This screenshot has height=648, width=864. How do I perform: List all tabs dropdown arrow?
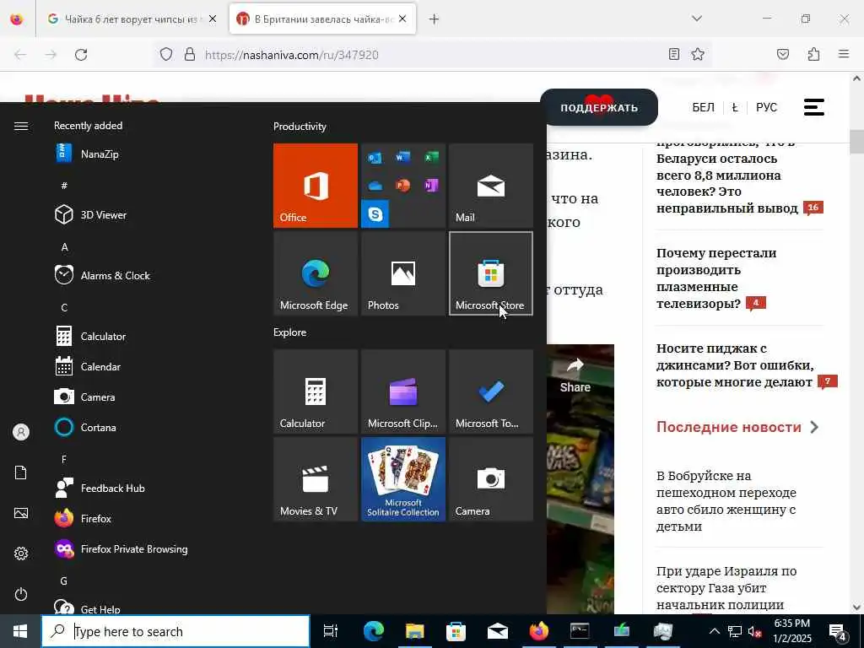[697, 19]
